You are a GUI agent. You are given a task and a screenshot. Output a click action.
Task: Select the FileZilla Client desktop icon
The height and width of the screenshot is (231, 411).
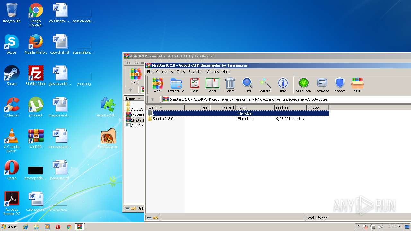[x=36, y=76]
